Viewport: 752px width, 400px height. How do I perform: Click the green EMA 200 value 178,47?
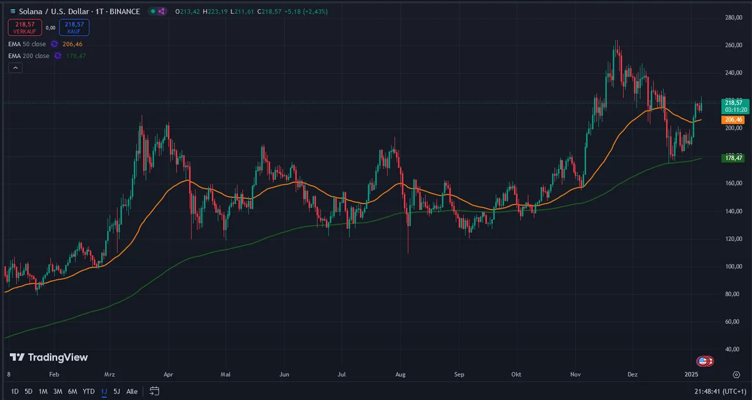pyautogui.click(x=75, y=56)
